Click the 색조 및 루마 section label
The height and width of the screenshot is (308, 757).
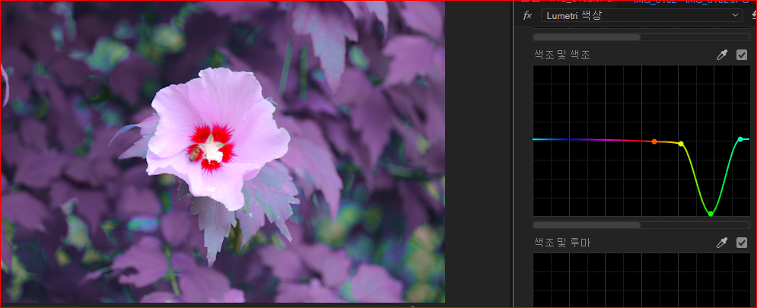(562, 243)
